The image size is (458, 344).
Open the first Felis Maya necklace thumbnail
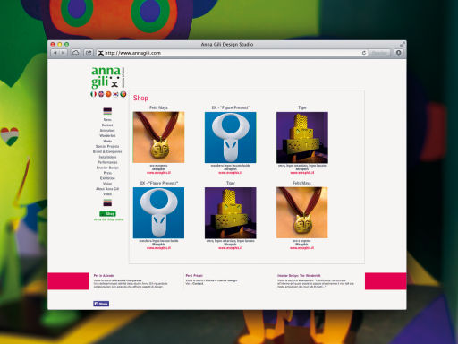(x=158, y=137)
